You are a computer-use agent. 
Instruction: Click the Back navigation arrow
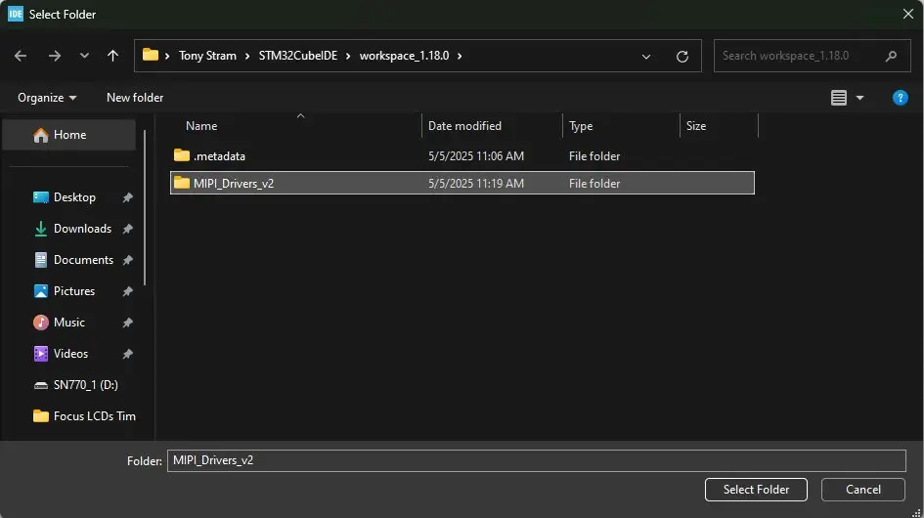pyautogui.click(x=21, y=56)
